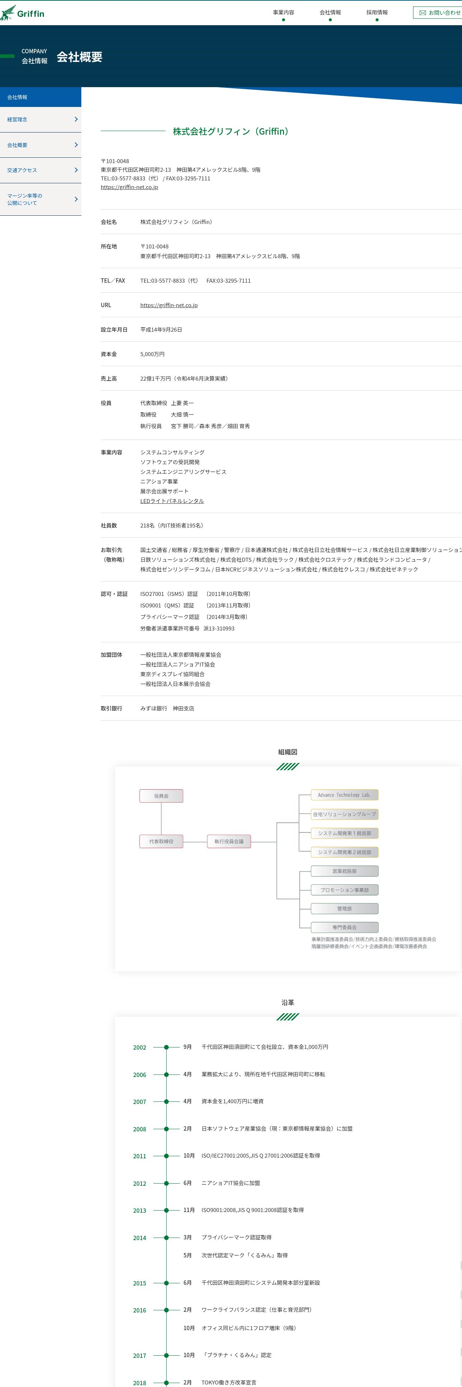Click the プロモーション事業部 box
The image size is (462, 1387).
345,890
